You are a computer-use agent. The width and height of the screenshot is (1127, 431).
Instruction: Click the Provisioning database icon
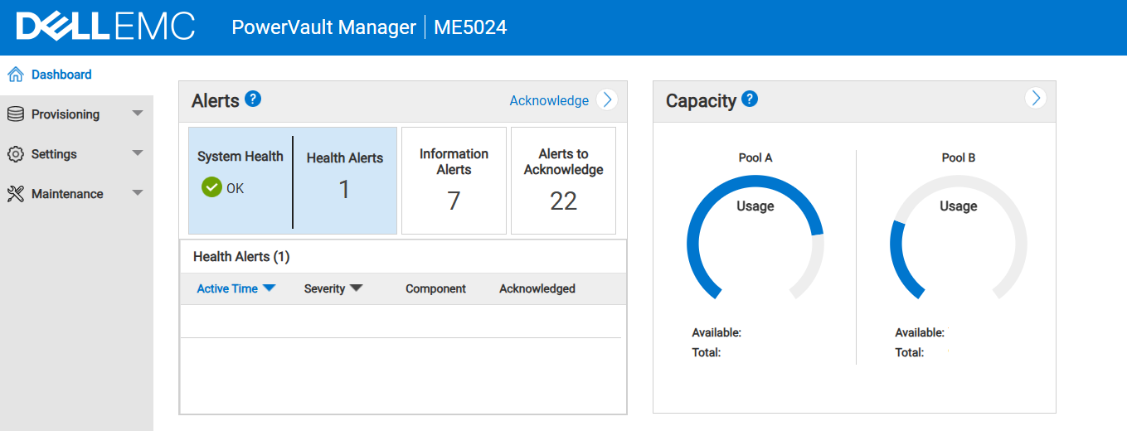(x=15, y=114)
